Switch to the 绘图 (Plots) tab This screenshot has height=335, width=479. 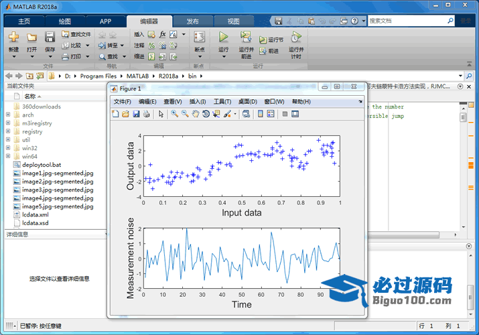(64, 21)
